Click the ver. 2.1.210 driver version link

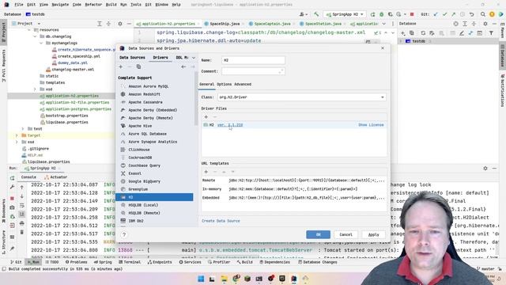click(x=230, y=125)
